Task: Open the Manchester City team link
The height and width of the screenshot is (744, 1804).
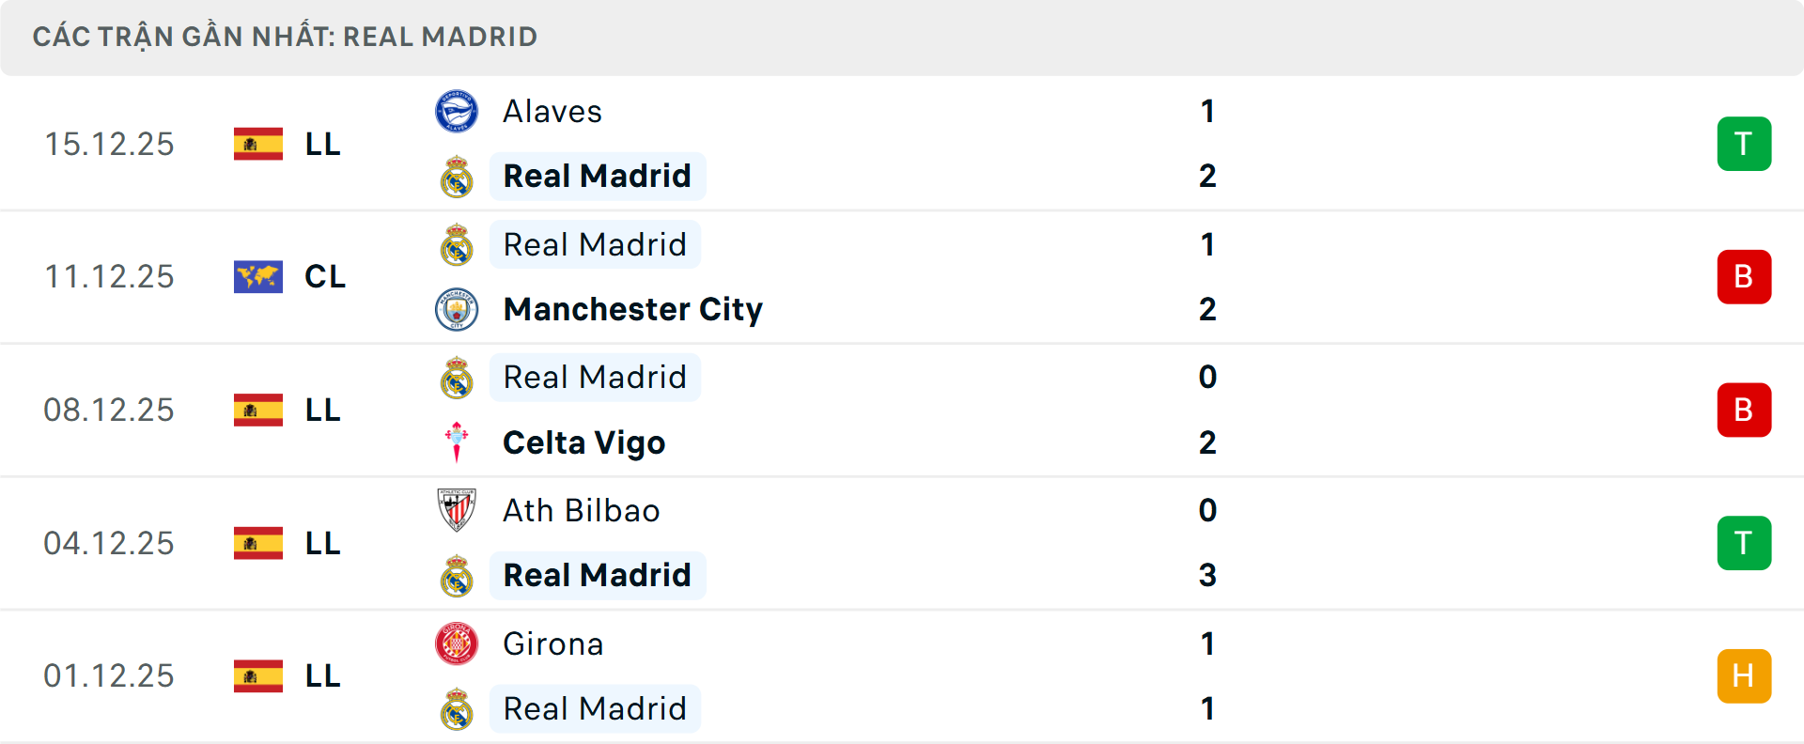Action: (632, 309)
